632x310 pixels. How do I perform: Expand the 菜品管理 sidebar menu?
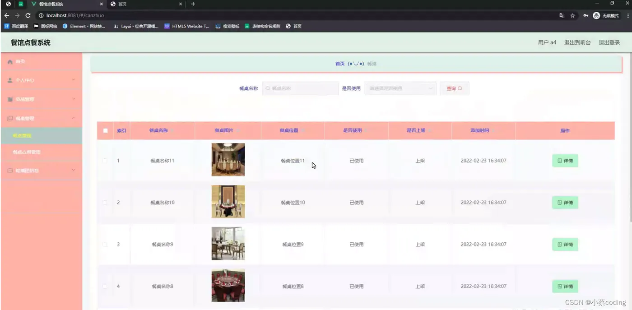(41, 99)
